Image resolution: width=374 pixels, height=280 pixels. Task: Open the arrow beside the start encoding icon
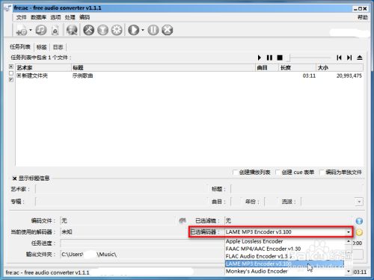coord(143,31)
